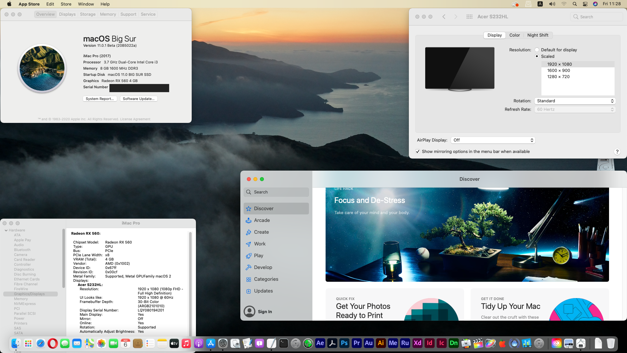Launch After Effects from the Dock

(x=320, y=343)
